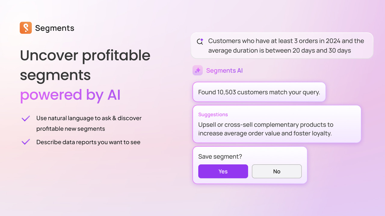Click the 'Segments AI' label text
Screen dimensions: 385x216
coord(225,70)
